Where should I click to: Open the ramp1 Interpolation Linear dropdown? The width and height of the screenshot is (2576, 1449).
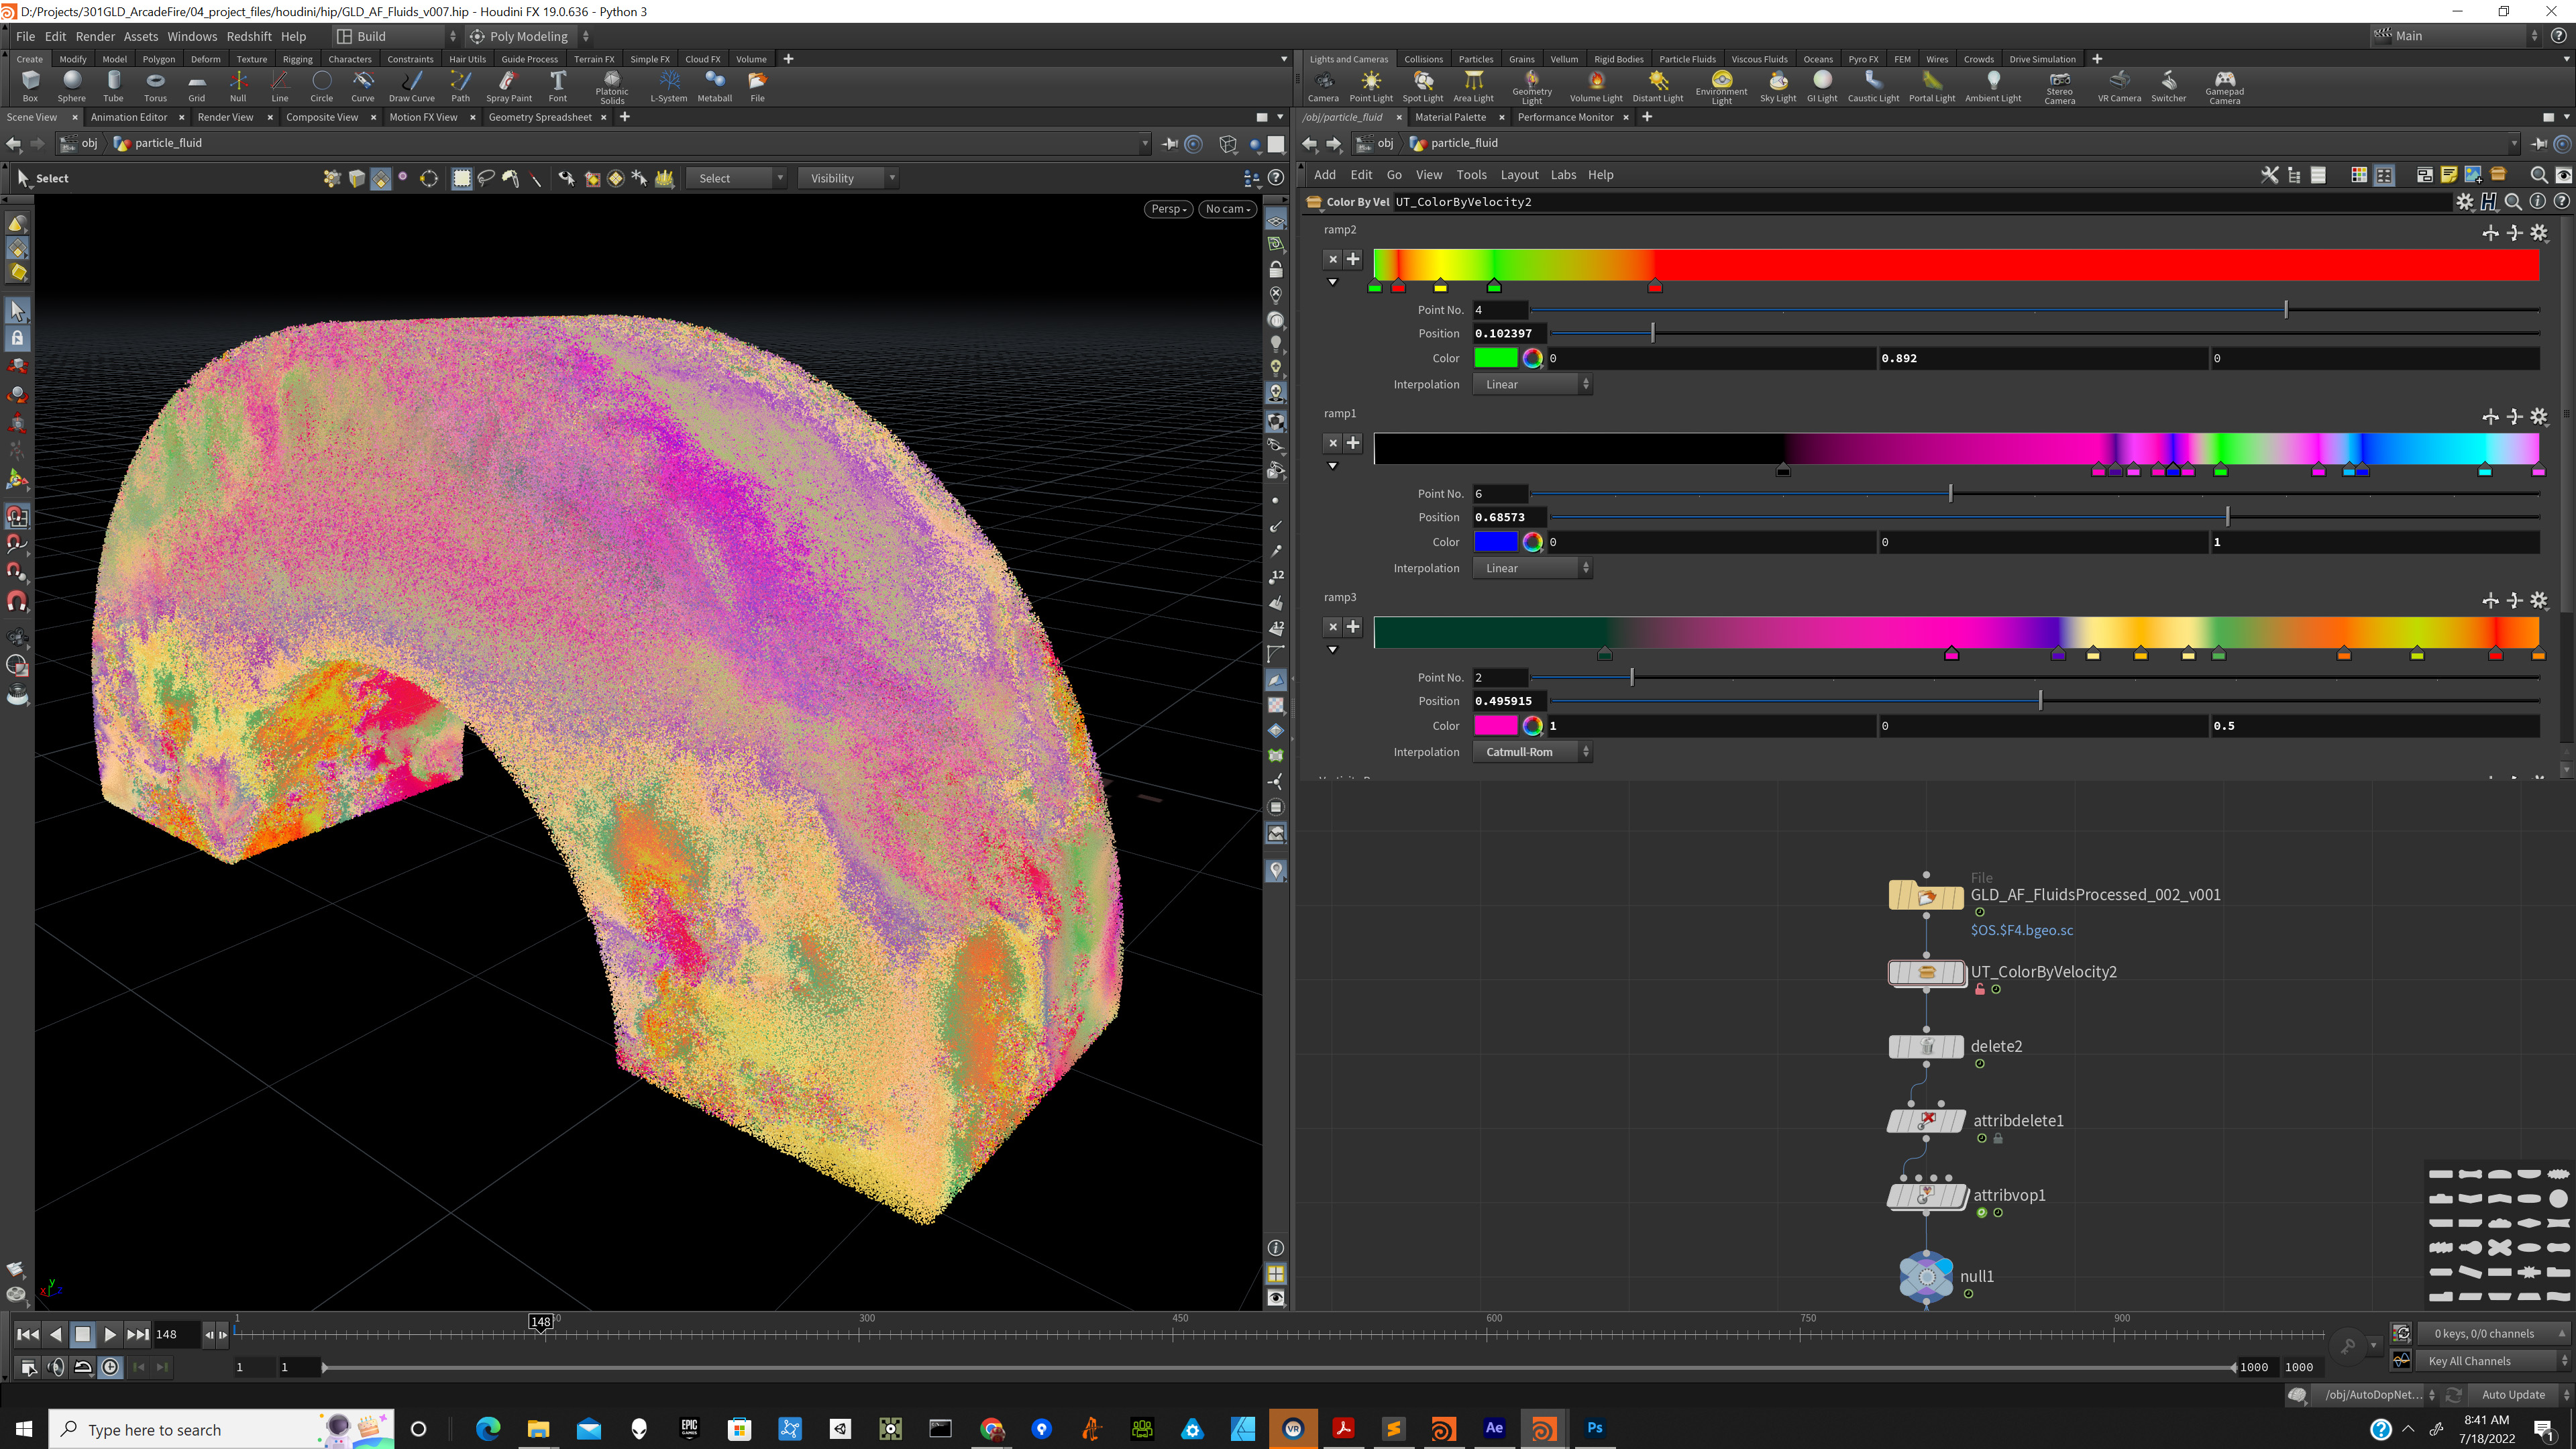(1532, 568)
